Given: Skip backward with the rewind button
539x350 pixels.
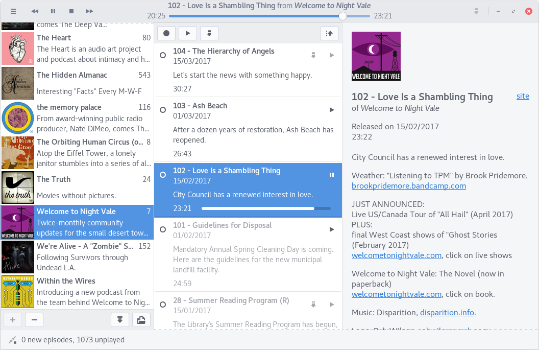Looking at the screenshot, I should pyautogui.click(x=35, y=11).
